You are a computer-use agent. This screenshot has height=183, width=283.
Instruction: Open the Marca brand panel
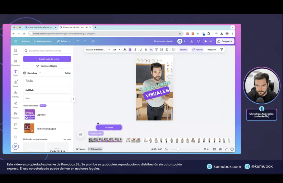click(x=15, y=83)
